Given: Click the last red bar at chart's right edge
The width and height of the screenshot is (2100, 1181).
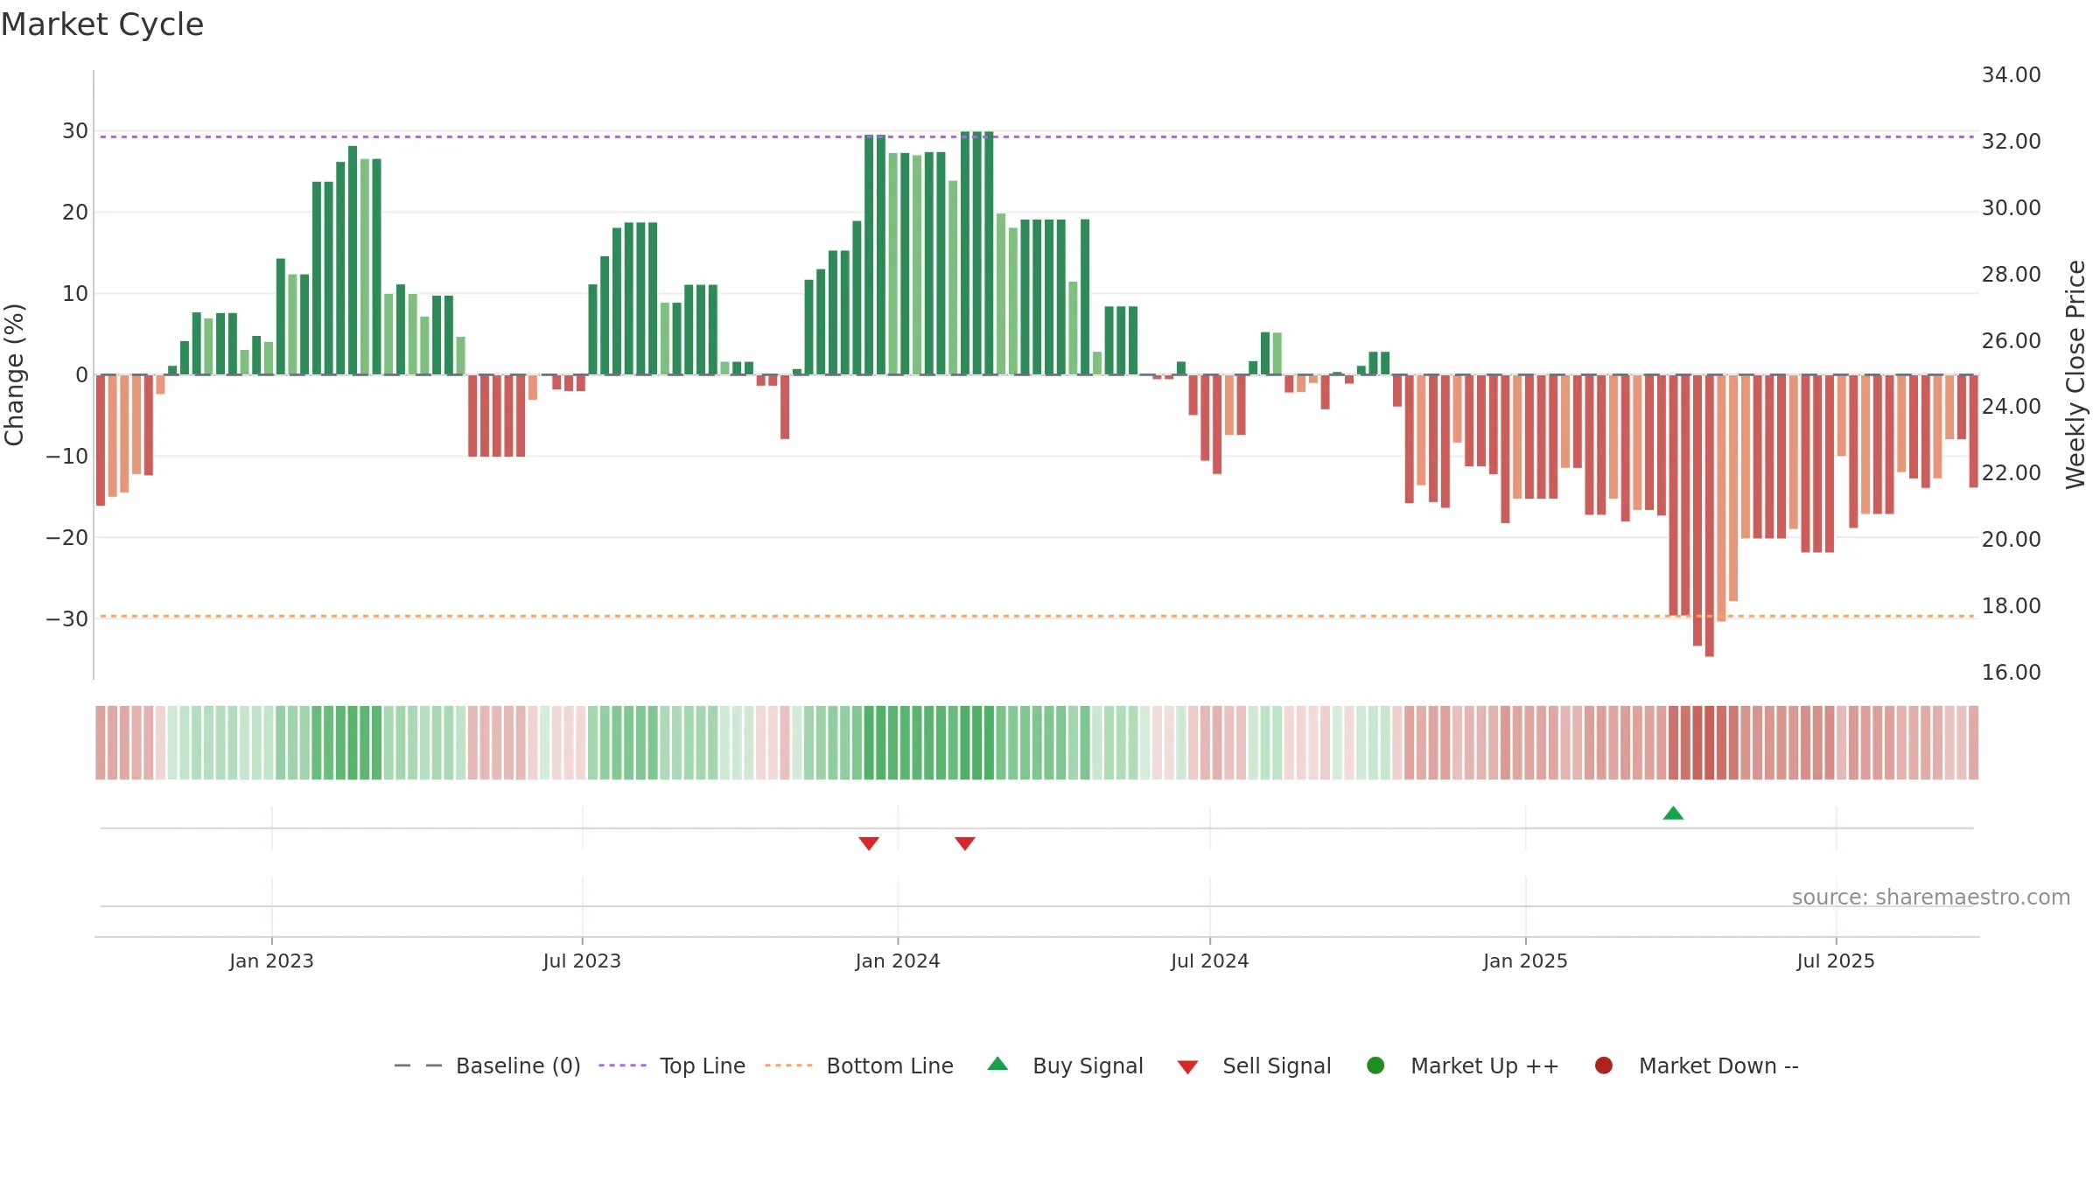Looking at the screenshot, I should pyautogui.click(x=1973, y=431).
